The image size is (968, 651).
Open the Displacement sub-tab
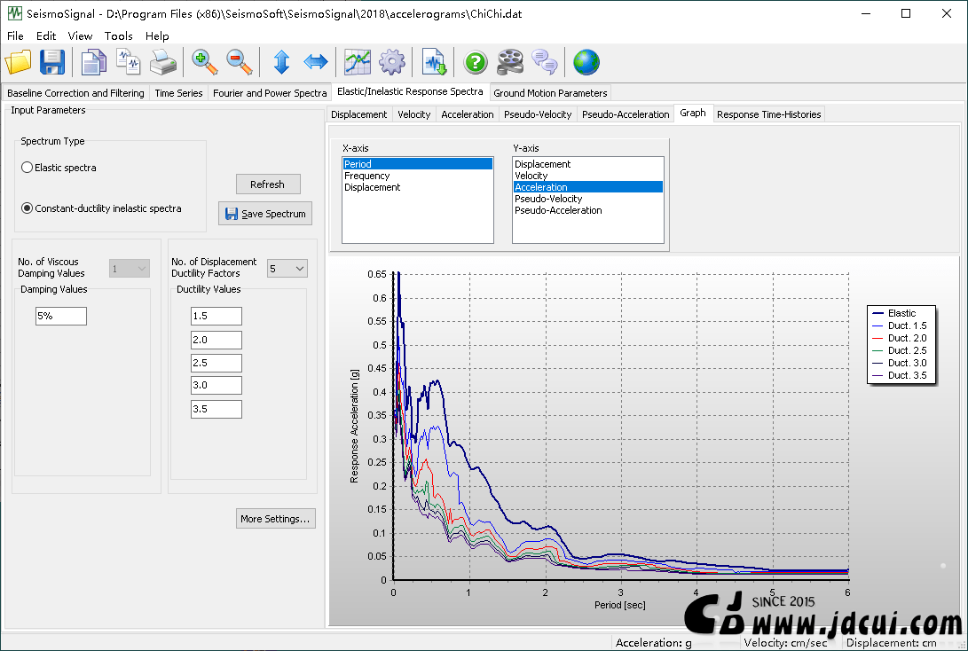(x=358, y=114)
